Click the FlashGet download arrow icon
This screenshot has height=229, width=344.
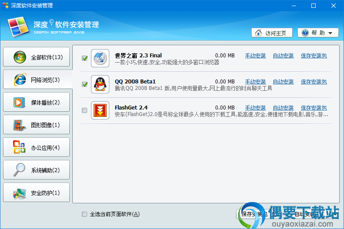coord(100,110)
